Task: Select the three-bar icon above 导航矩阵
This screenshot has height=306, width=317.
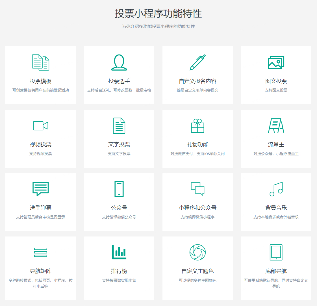Action: (x=40, y=252)
